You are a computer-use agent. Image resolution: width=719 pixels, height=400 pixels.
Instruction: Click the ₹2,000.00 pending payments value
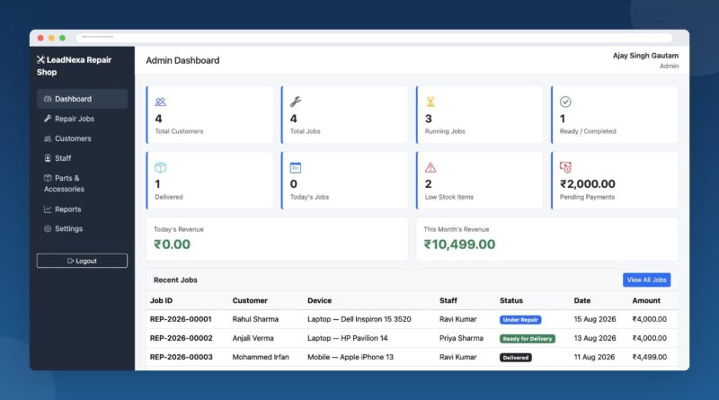[x=588, y=184]
